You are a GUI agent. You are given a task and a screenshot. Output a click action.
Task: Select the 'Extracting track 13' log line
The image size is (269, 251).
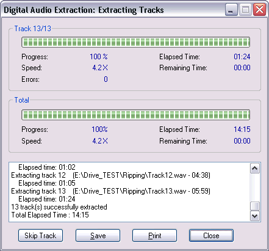pyautogui.click(x=110, y=191)
